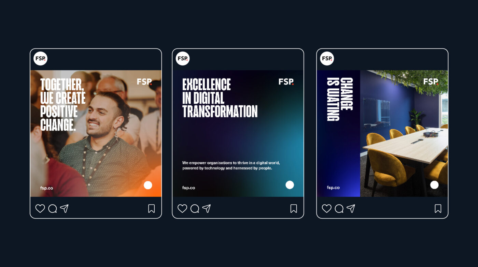The width and height of the screenshot is (478, 267).
Task: Click the white circle on the teal gradient post
Action: (290, 185)
